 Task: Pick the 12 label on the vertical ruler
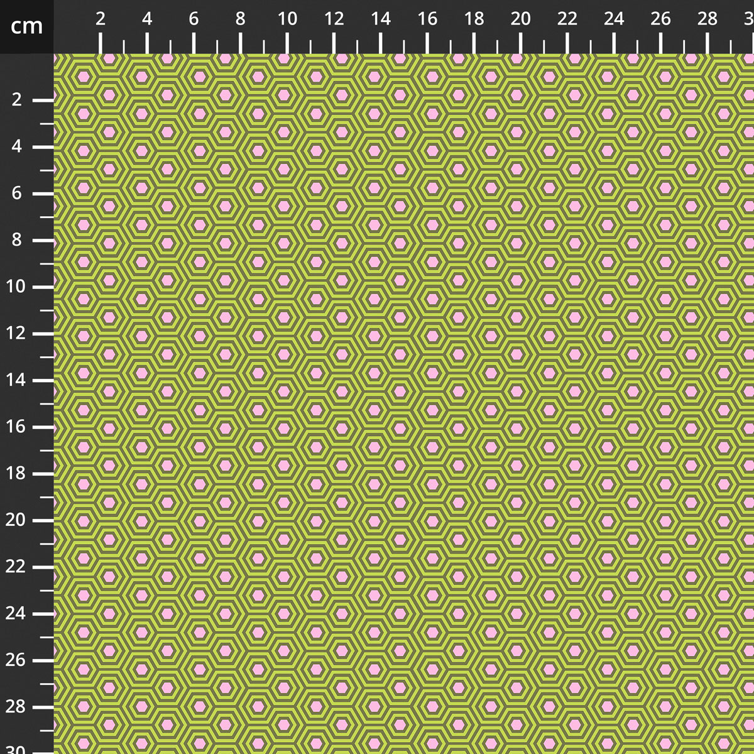[x=16, y=333]
